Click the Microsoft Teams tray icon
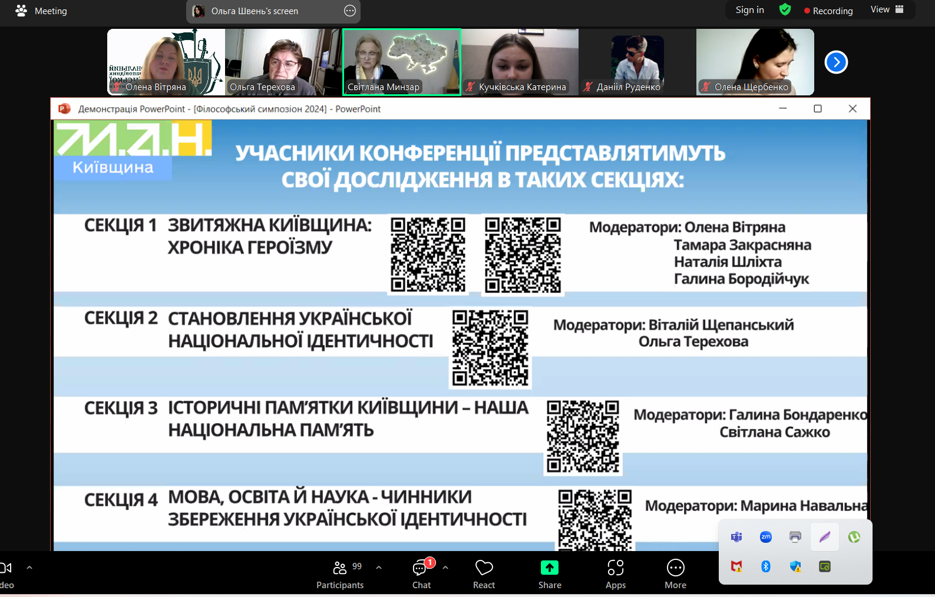 736,537
